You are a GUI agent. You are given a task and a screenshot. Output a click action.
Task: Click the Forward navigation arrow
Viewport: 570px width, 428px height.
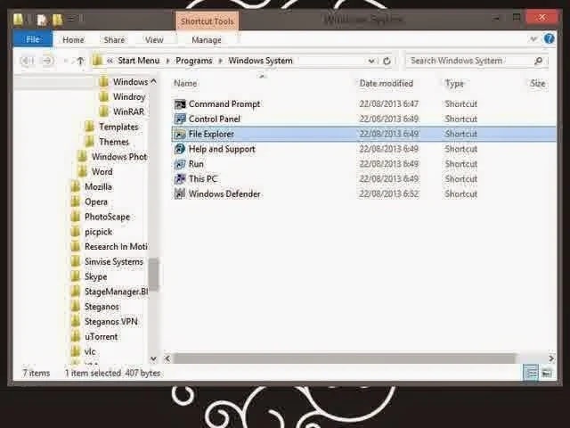pyautogui.click(x=47, y=61)
